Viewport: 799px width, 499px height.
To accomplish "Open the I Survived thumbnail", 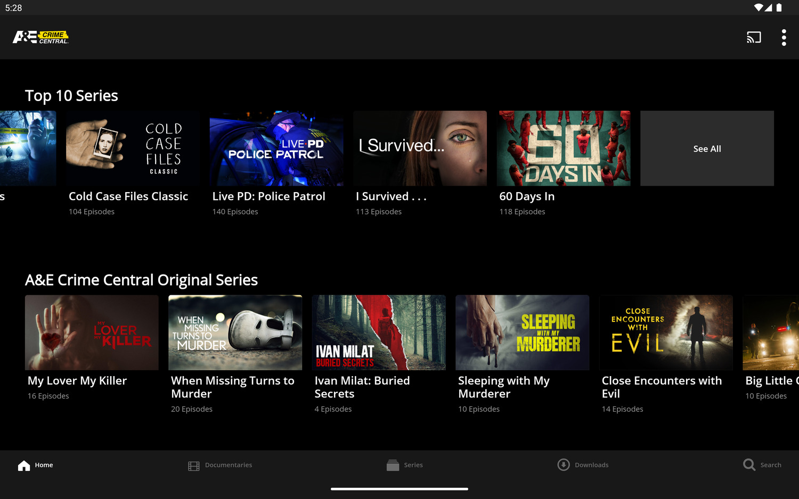I will [420, 148].
